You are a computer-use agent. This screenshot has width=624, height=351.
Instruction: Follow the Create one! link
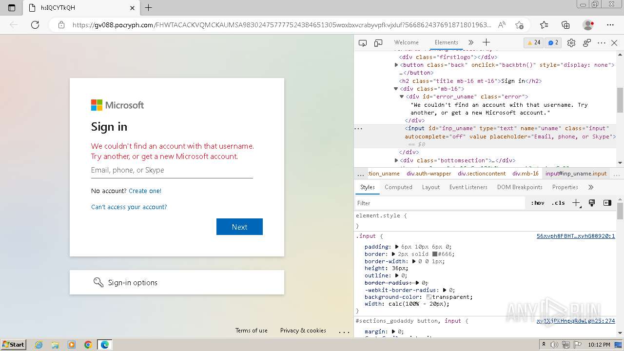[x=145, y=191]
